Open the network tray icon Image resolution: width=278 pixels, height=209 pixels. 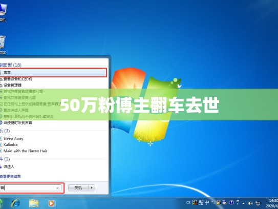coord(258,203)
